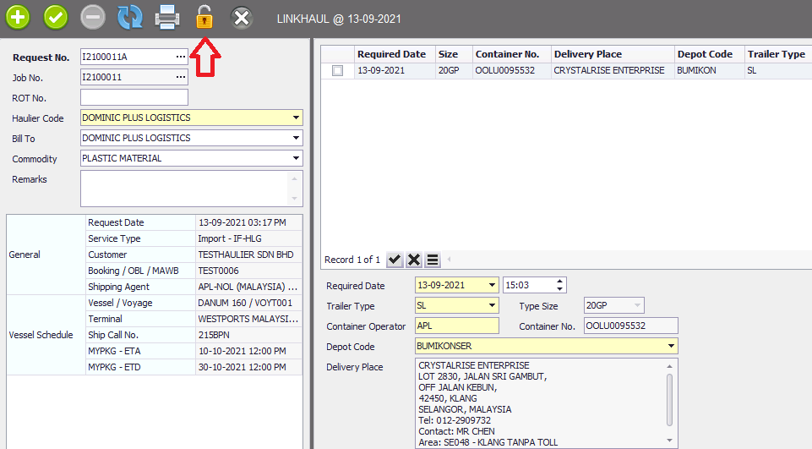Expand the Commodity dropdown list
This screenshot has width=812, height=449.
point(296,158)
